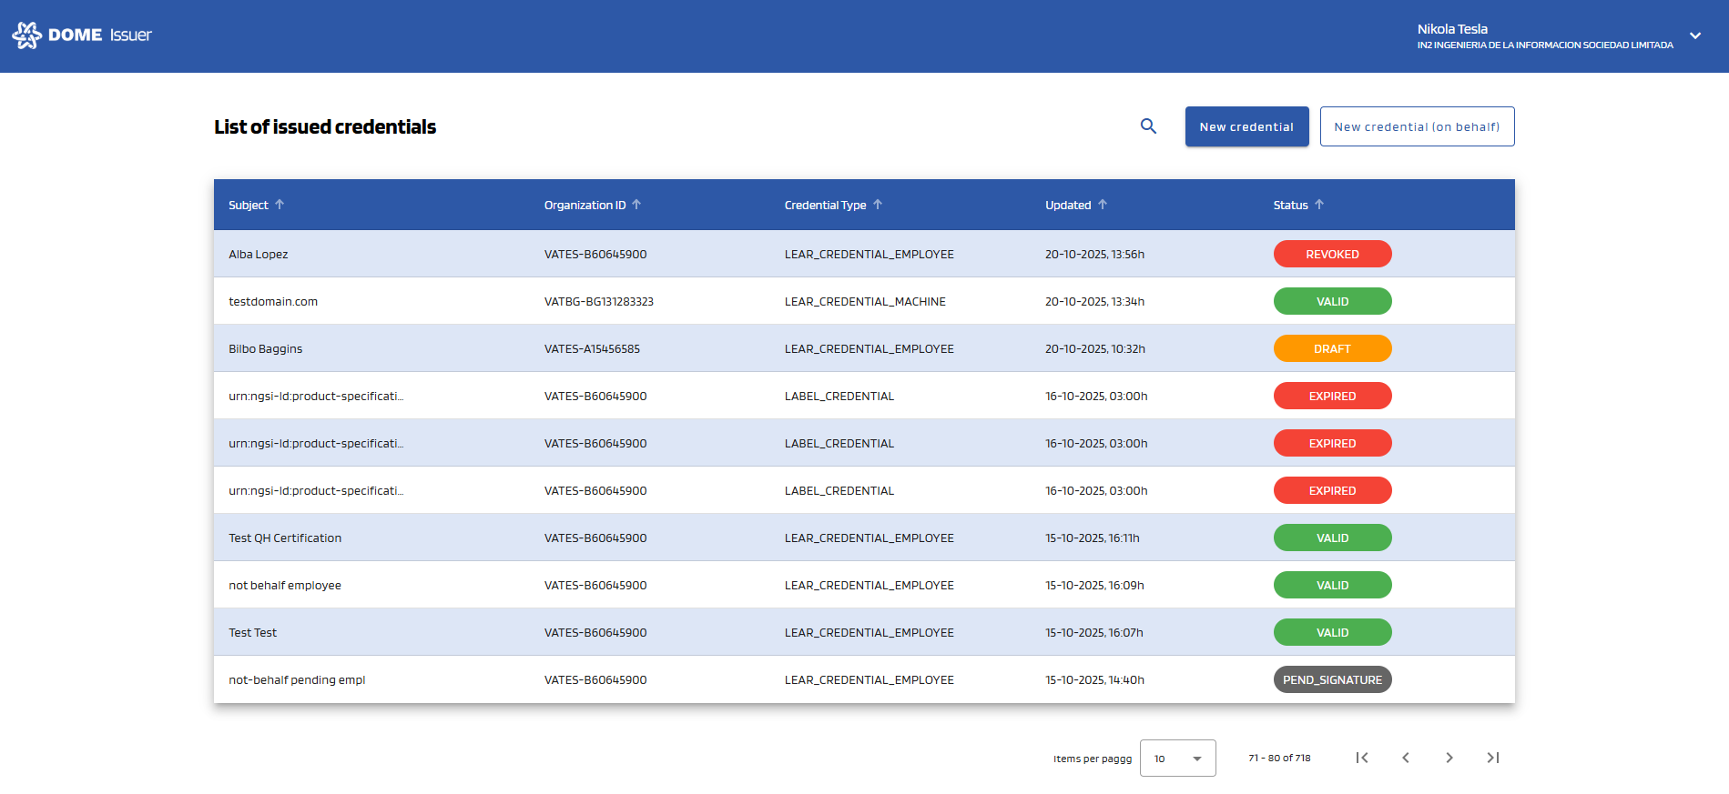Click the New credential button
Screen dimensions: 1729x794
[1246, 126]
